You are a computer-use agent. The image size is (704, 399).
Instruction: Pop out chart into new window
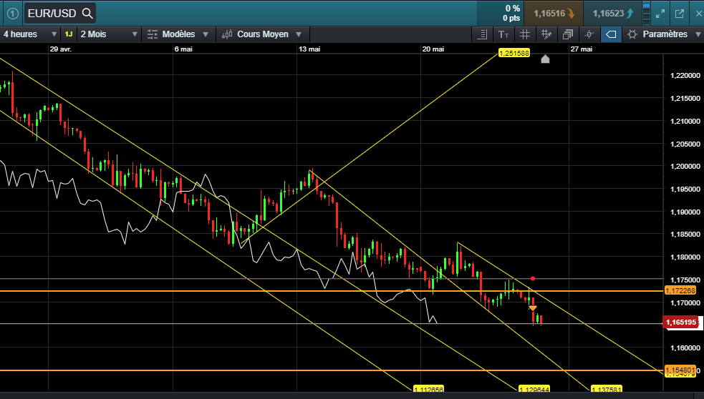coord(679,13)
